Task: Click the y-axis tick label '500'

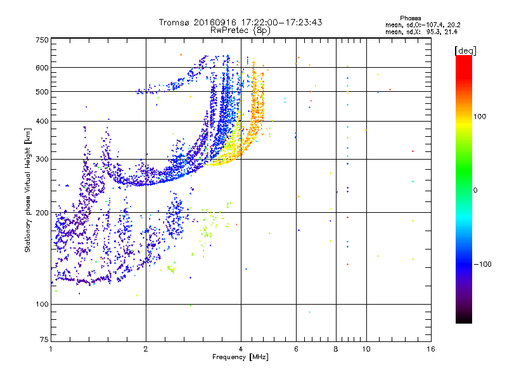Action: coord(42,92)
